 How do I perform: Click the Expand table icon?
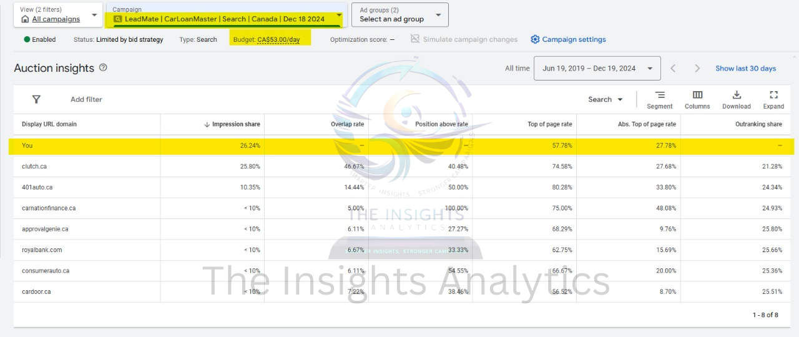[773, 95]
